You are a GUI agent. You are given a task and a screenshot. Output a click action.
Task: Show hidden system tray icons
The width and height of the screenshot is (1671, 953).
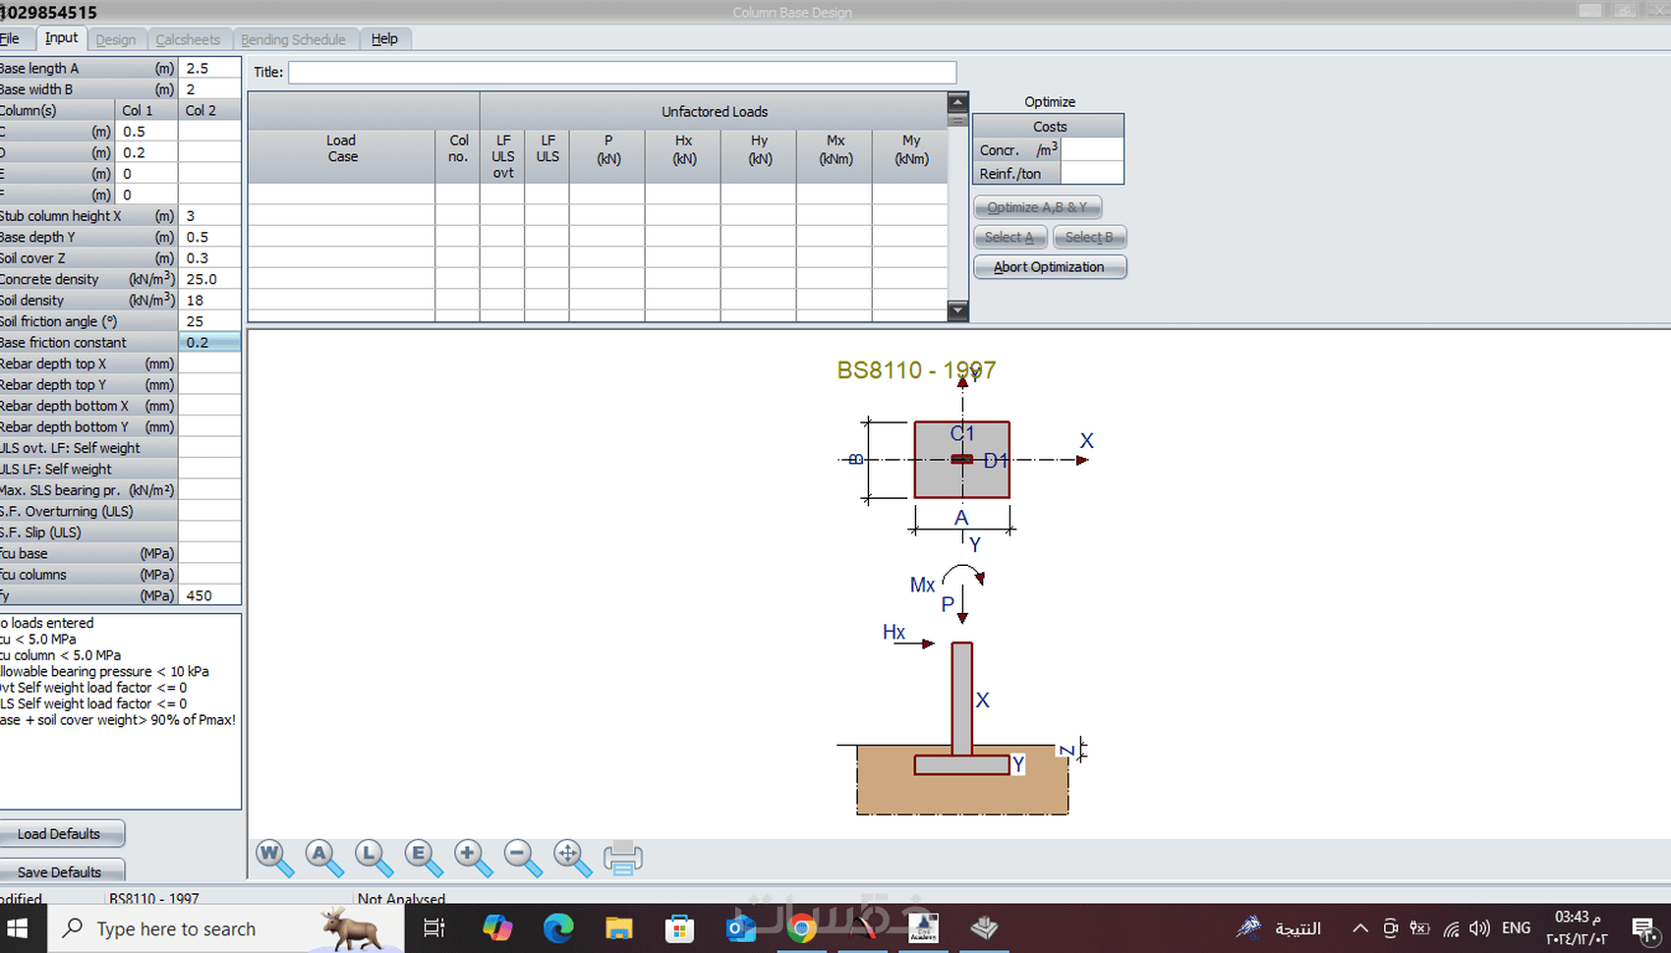(1360, 928)
